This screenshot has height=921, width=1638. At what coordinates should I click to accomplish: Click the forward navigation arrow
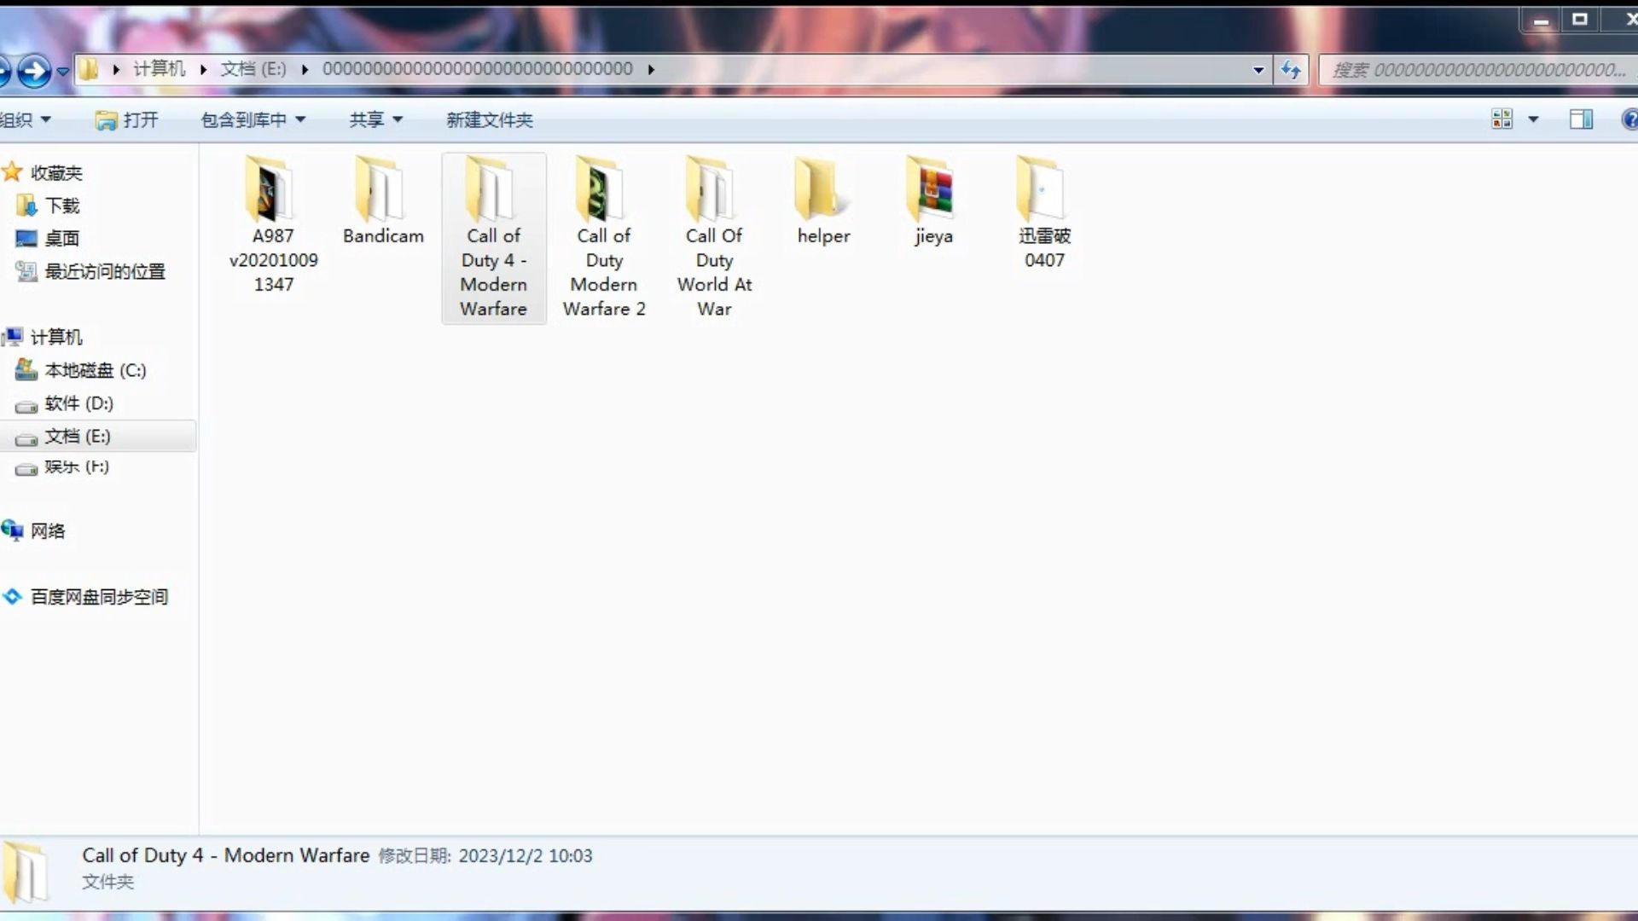click(34, 70)
